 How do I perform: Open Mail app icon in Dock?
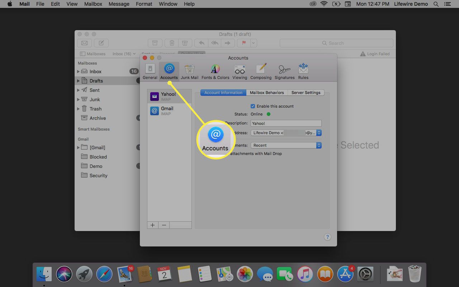tap(124, 274)
